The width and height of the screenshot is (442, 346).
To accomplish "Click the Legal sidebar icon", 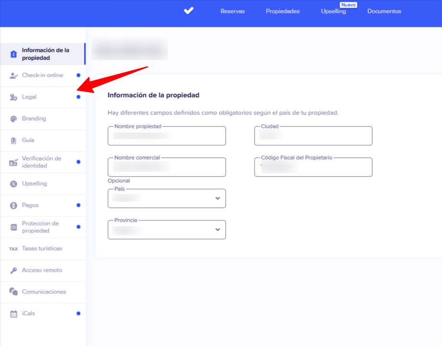I will click(x=13, y=97).
